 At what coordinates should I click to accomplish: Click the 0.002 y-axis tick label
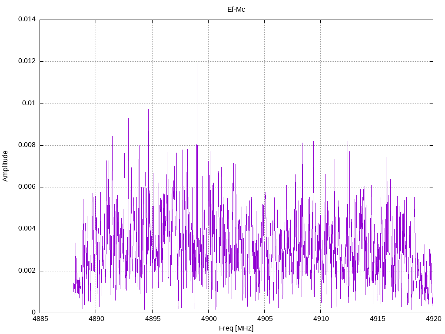27,271
